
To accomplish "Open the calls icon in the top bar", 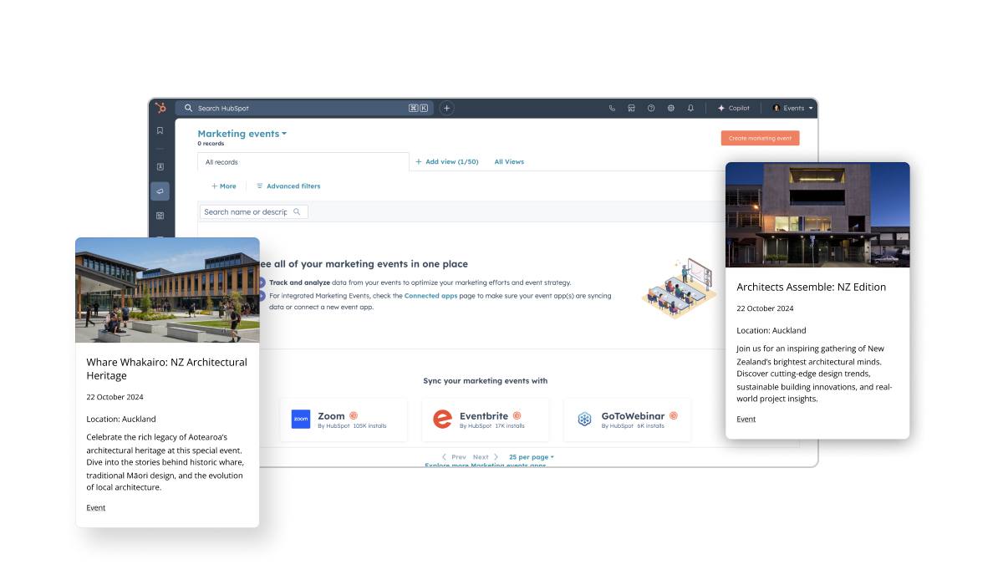I will (x=612, y=108).
